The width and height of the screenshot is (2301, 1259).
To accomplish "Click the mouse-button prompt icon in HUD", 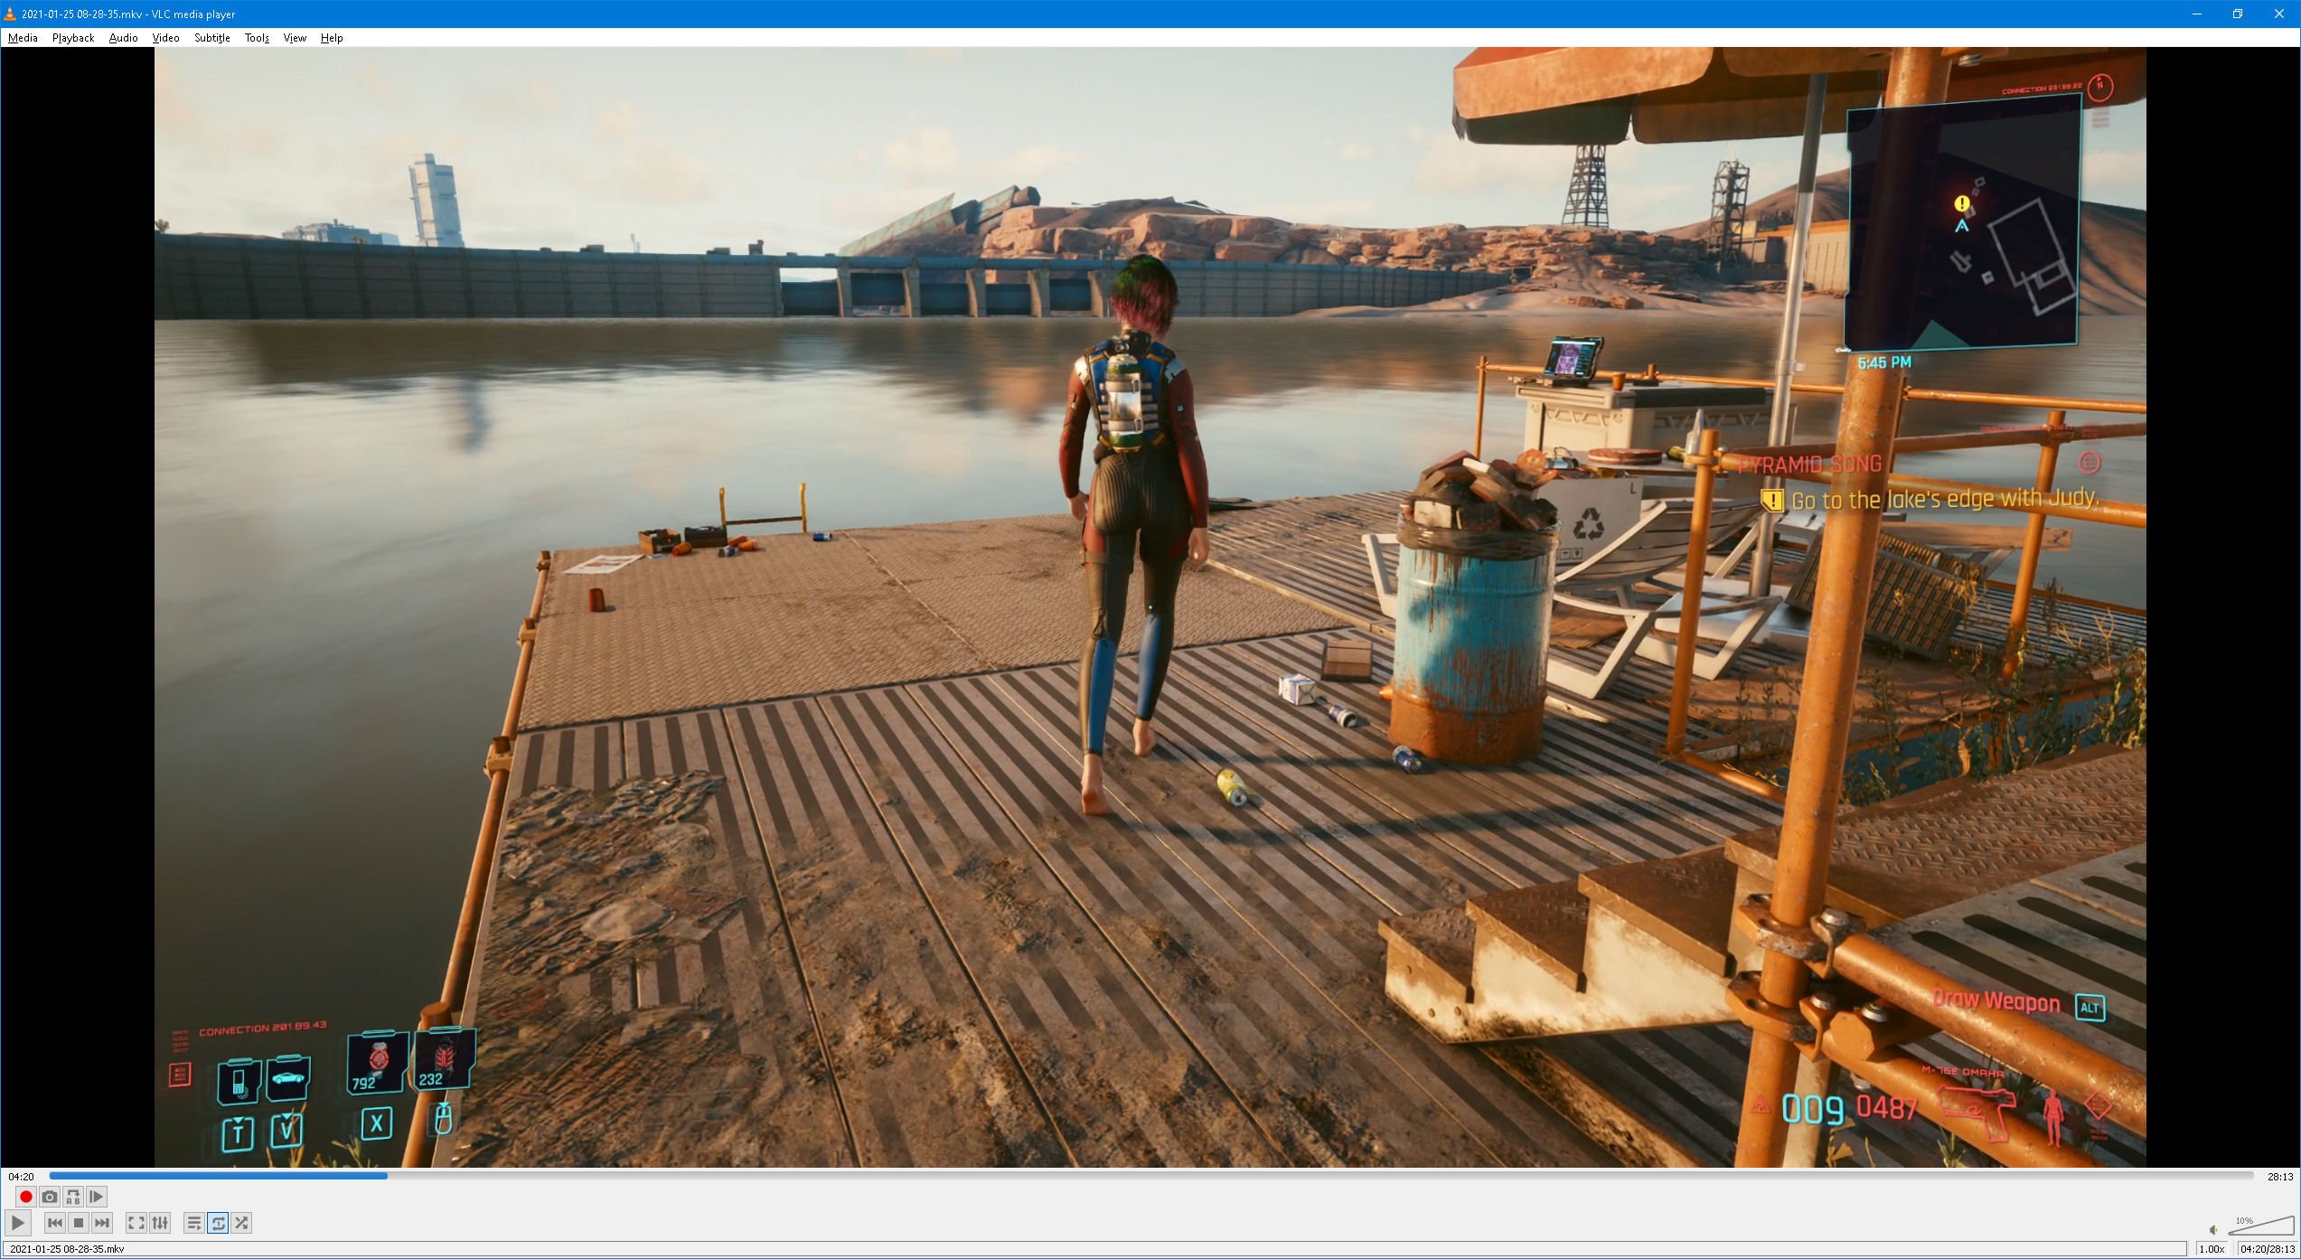I will (x=443, y=1118).
